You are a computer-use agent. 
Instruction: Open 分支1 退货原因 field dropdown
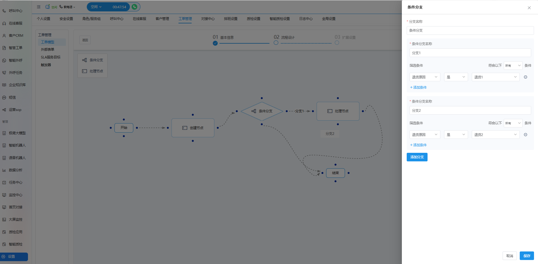click(x=425, y=77)
